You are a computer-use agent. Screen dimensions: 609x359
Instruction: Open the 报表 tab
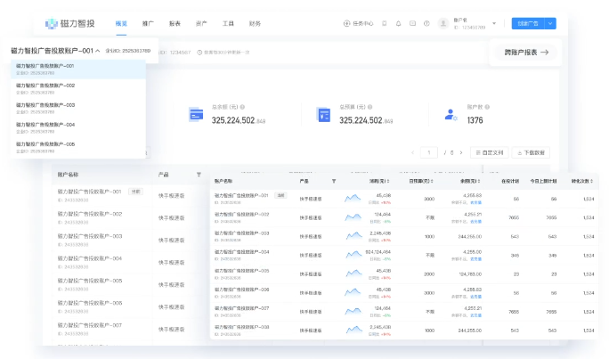175,23
